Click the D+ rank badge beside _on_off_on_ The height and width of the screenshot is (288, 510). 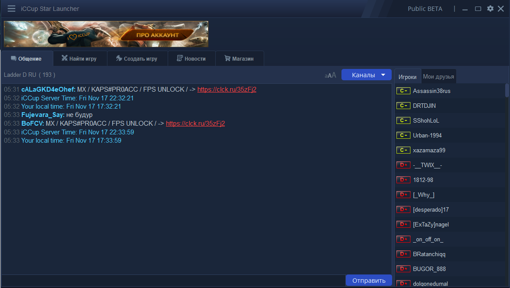(403, 239)
